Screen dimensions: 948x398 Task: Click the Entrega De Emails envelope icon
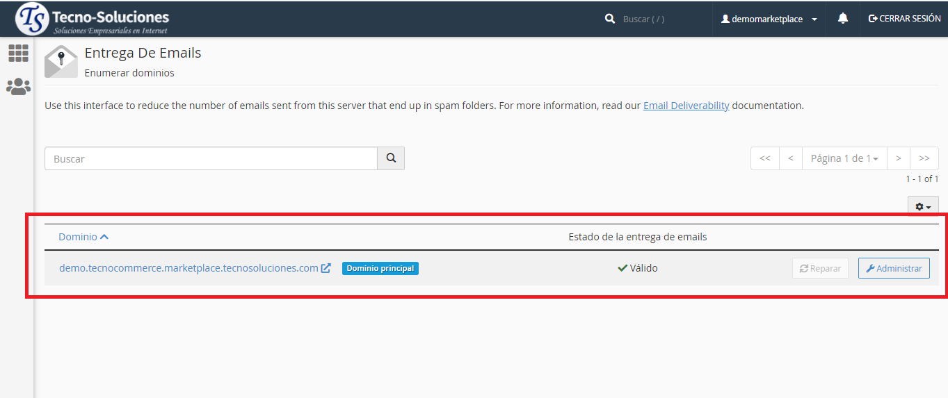click(x=61, y=62)
